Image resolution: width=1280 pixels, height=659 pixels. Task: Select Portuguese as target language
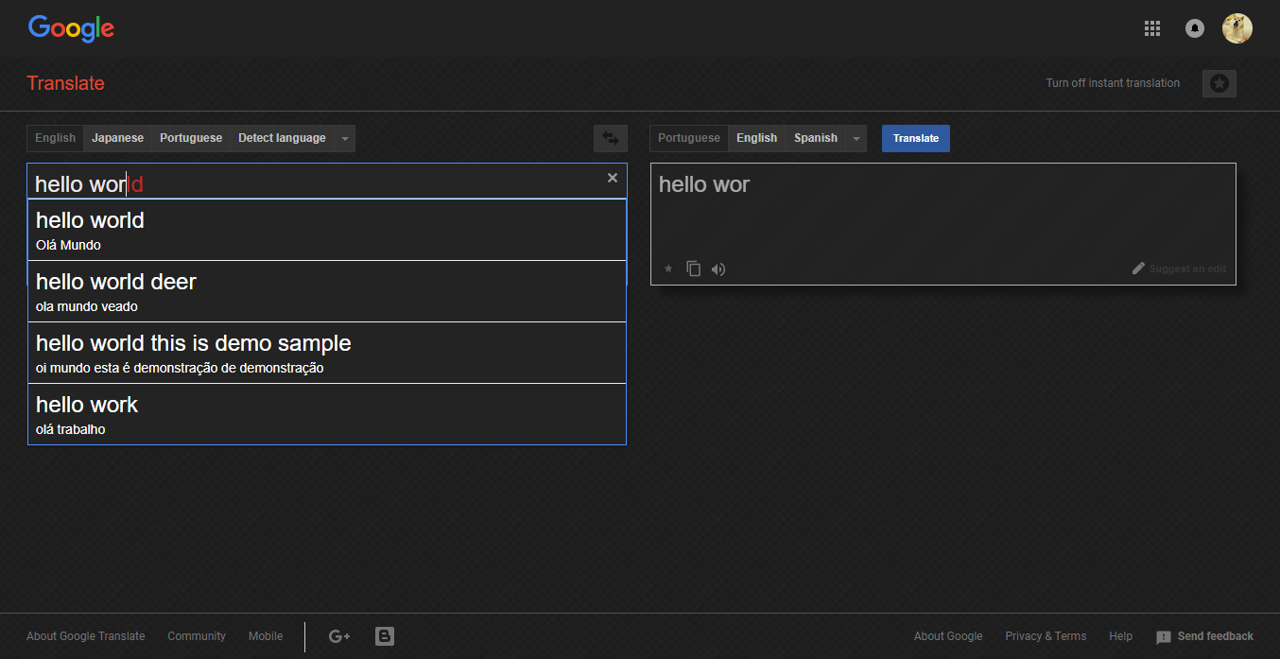[689, 138]
